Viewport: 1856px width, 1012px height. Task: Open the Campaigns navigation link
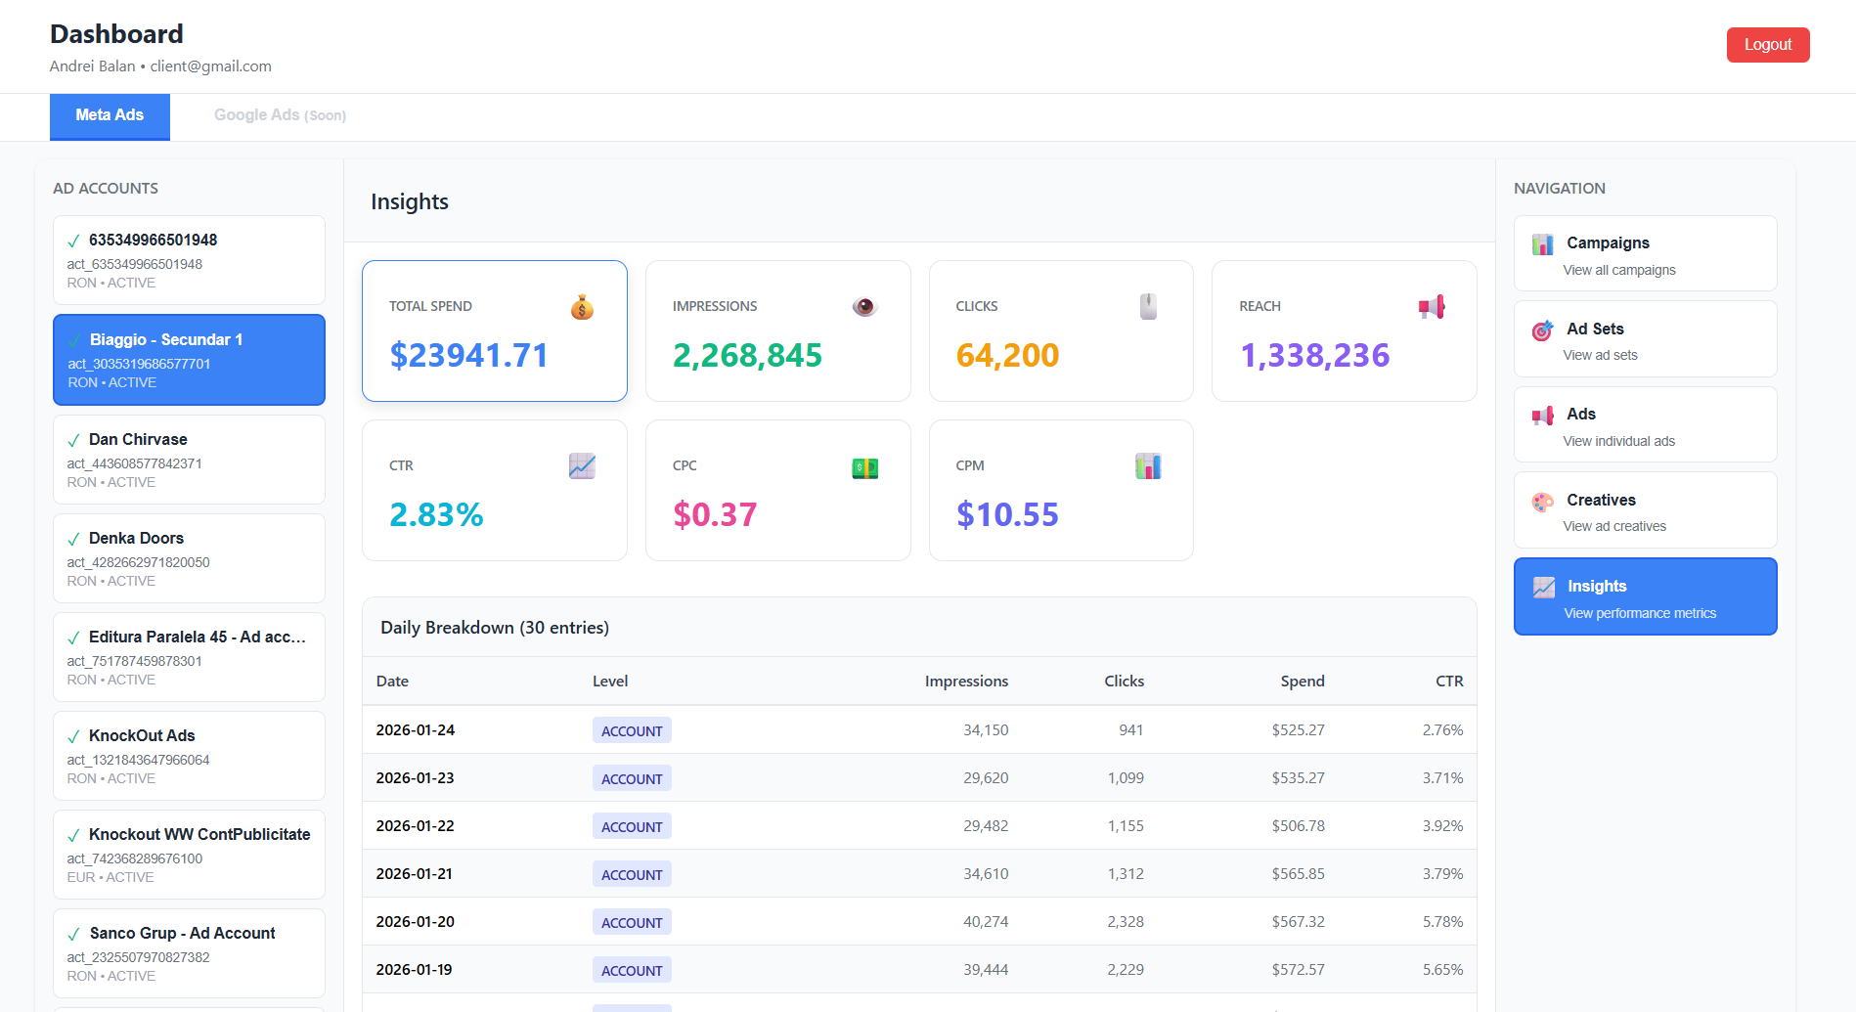click(x=1645, y=254)
